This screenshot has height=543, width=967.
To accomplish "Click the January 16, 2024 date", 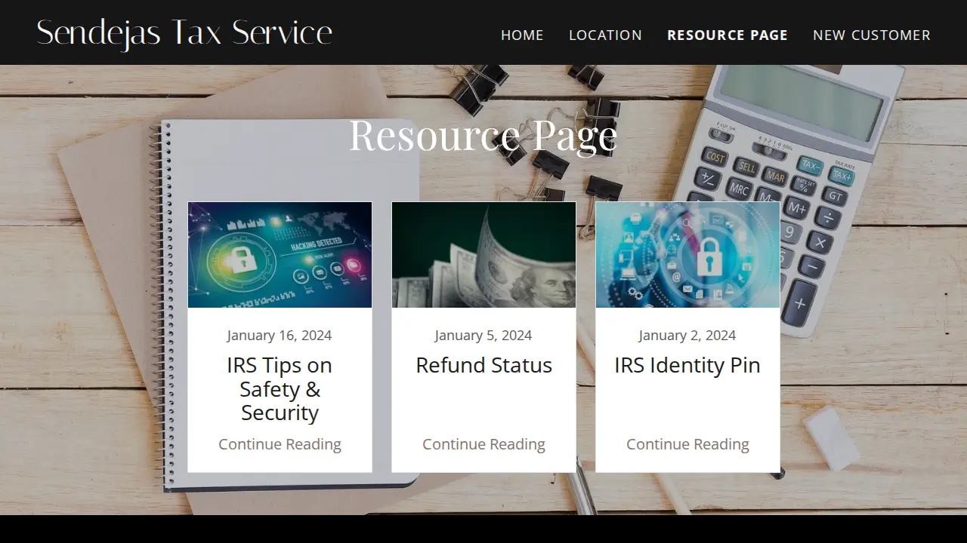I will click(x=280, y=336).
